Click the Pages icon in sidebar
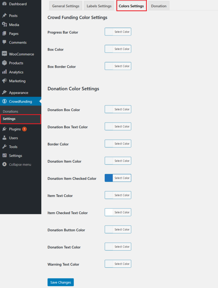This screenshot has height=288, width=218. point(4,33)
